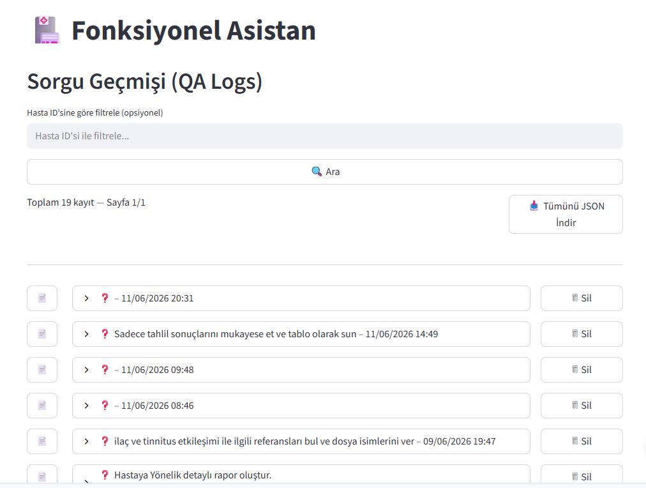Expand 'ilaç ve tinnitus etkileşimi' entry
646x488 pixels.
(x=301, y=441)
